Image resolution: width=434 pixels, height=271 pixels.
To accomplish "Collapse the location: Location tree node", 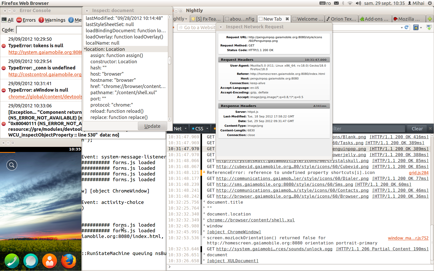I will pyautogui.click(x=85, y=49).
